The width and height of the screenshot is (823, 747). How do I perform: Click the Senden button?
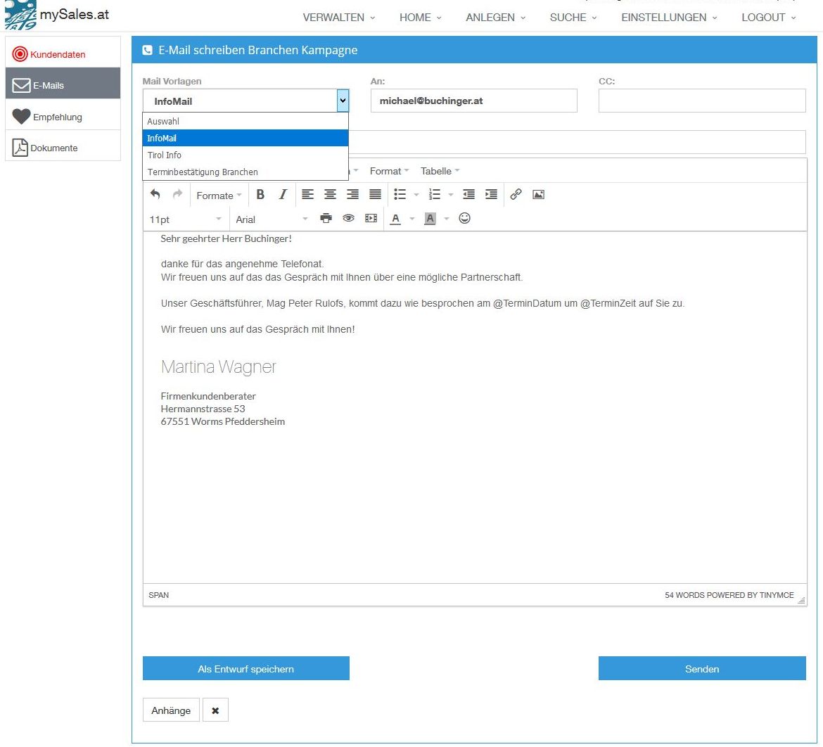[701, 669]
